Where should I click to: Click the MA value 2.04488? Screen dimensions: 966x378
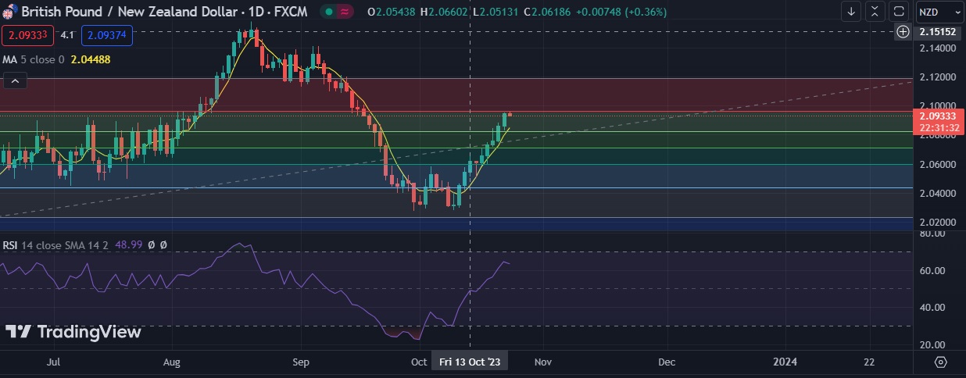click(x=90, y=59)
